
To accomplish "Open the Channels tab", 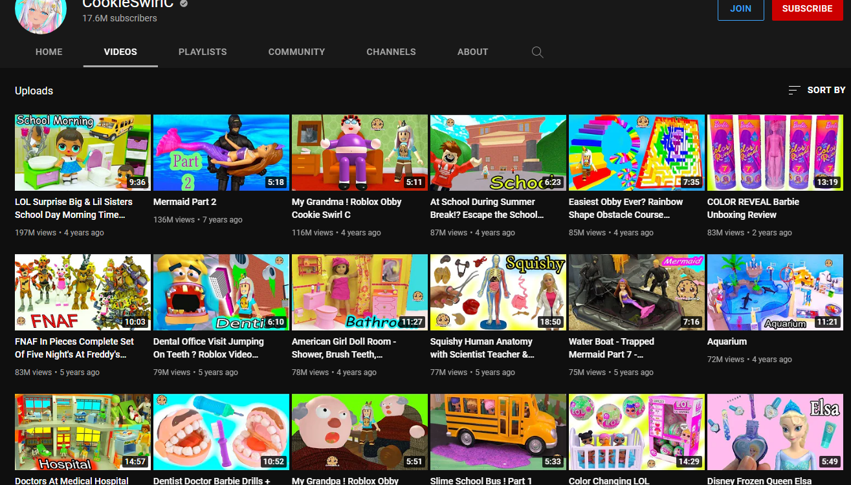I will pyautogui.click(x=391, y=52).
